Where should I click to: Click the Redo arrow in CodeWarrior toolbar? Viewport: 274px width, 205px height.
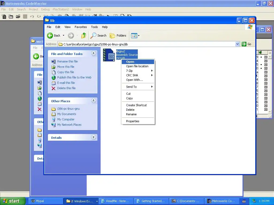pos(39,17)
